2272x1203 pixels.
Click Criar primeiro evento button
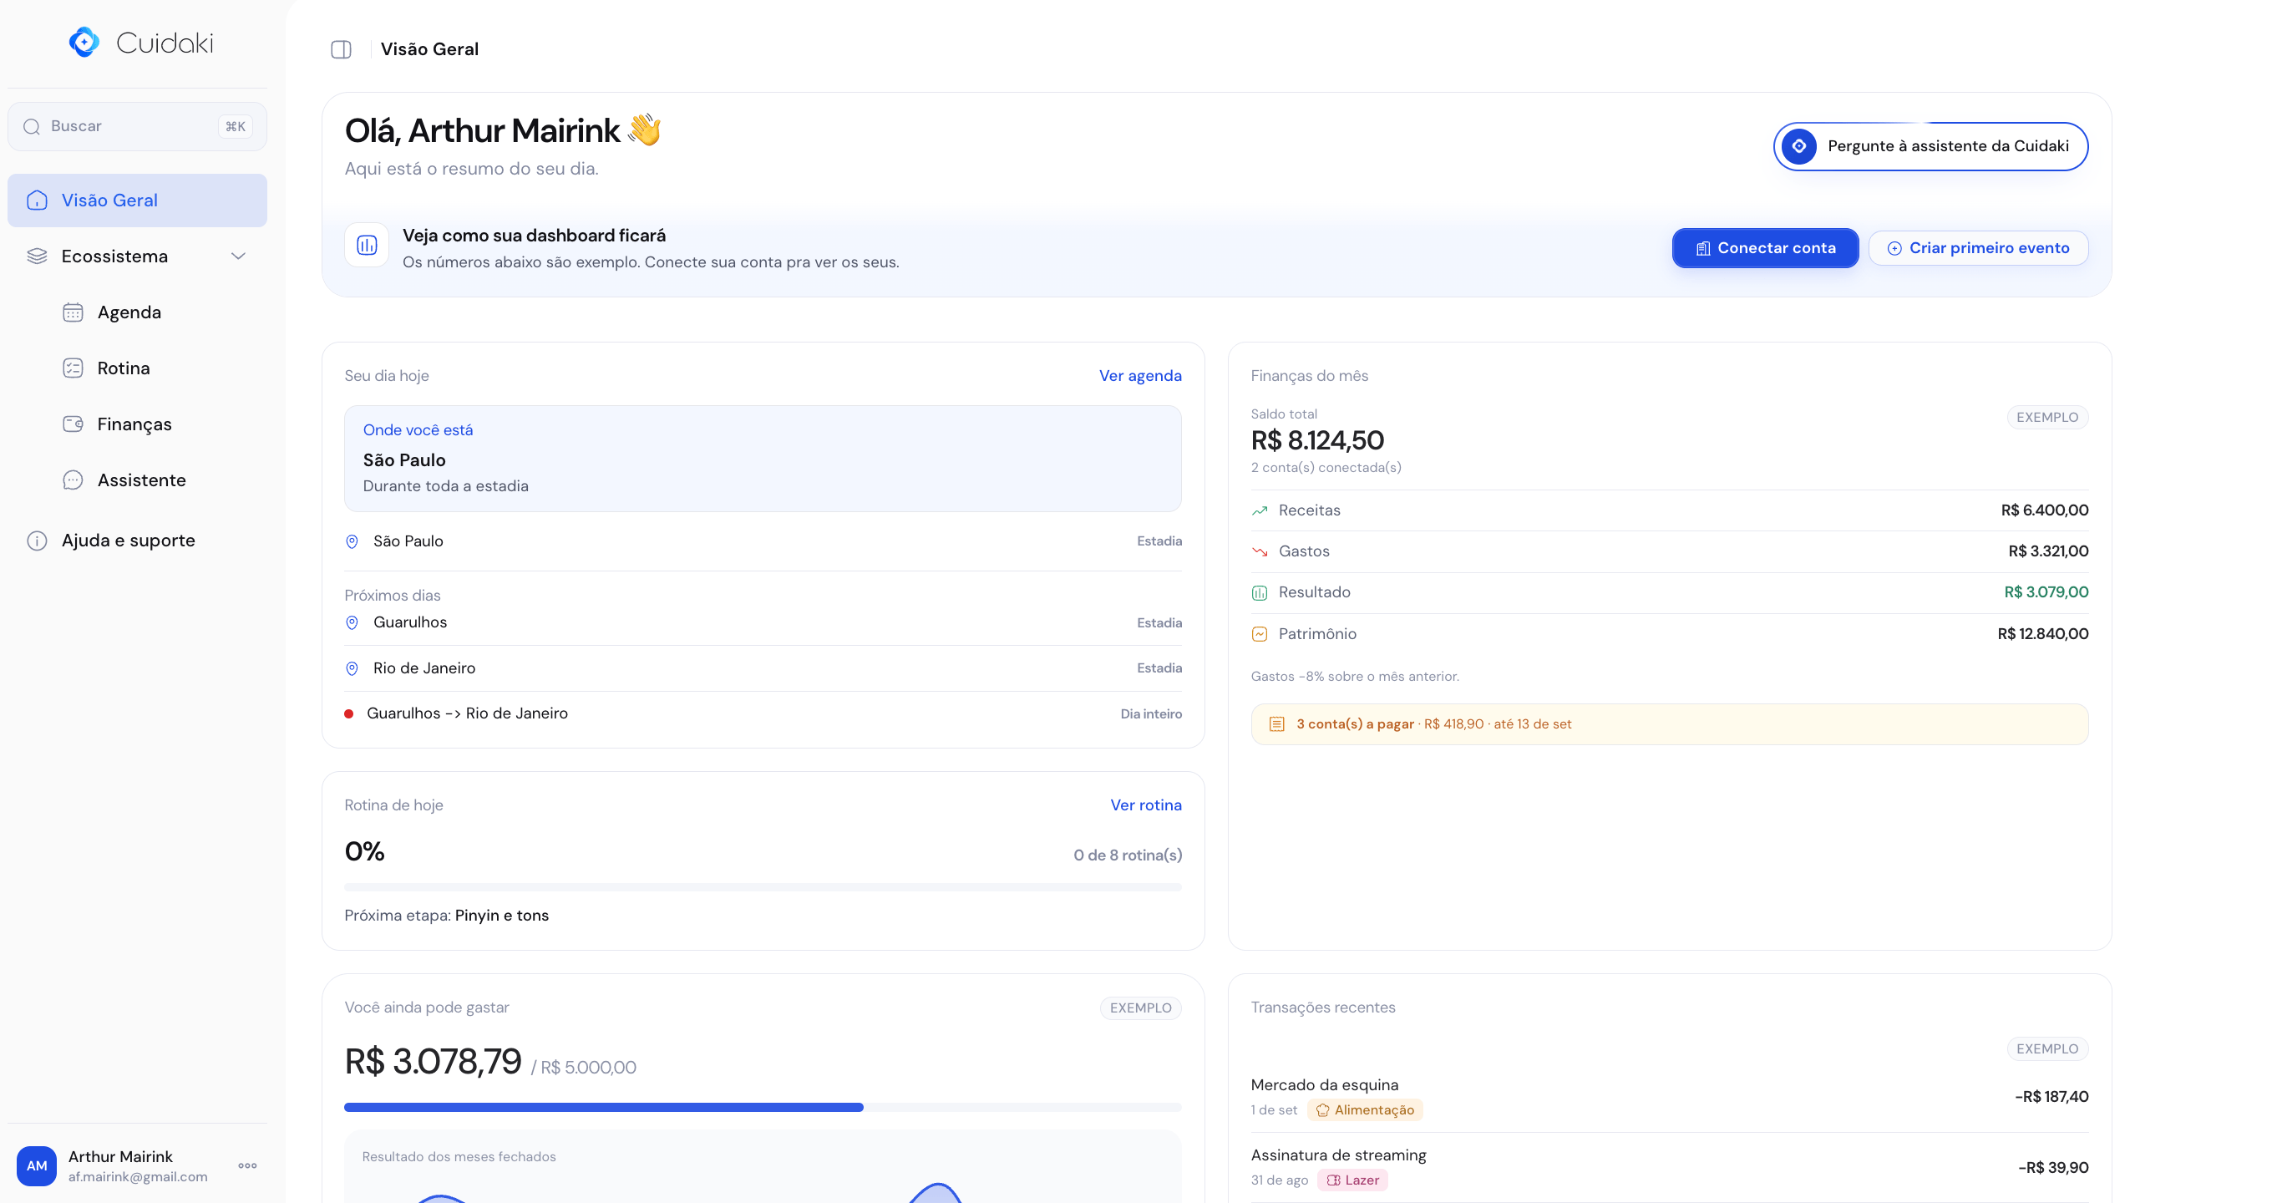1978,248
